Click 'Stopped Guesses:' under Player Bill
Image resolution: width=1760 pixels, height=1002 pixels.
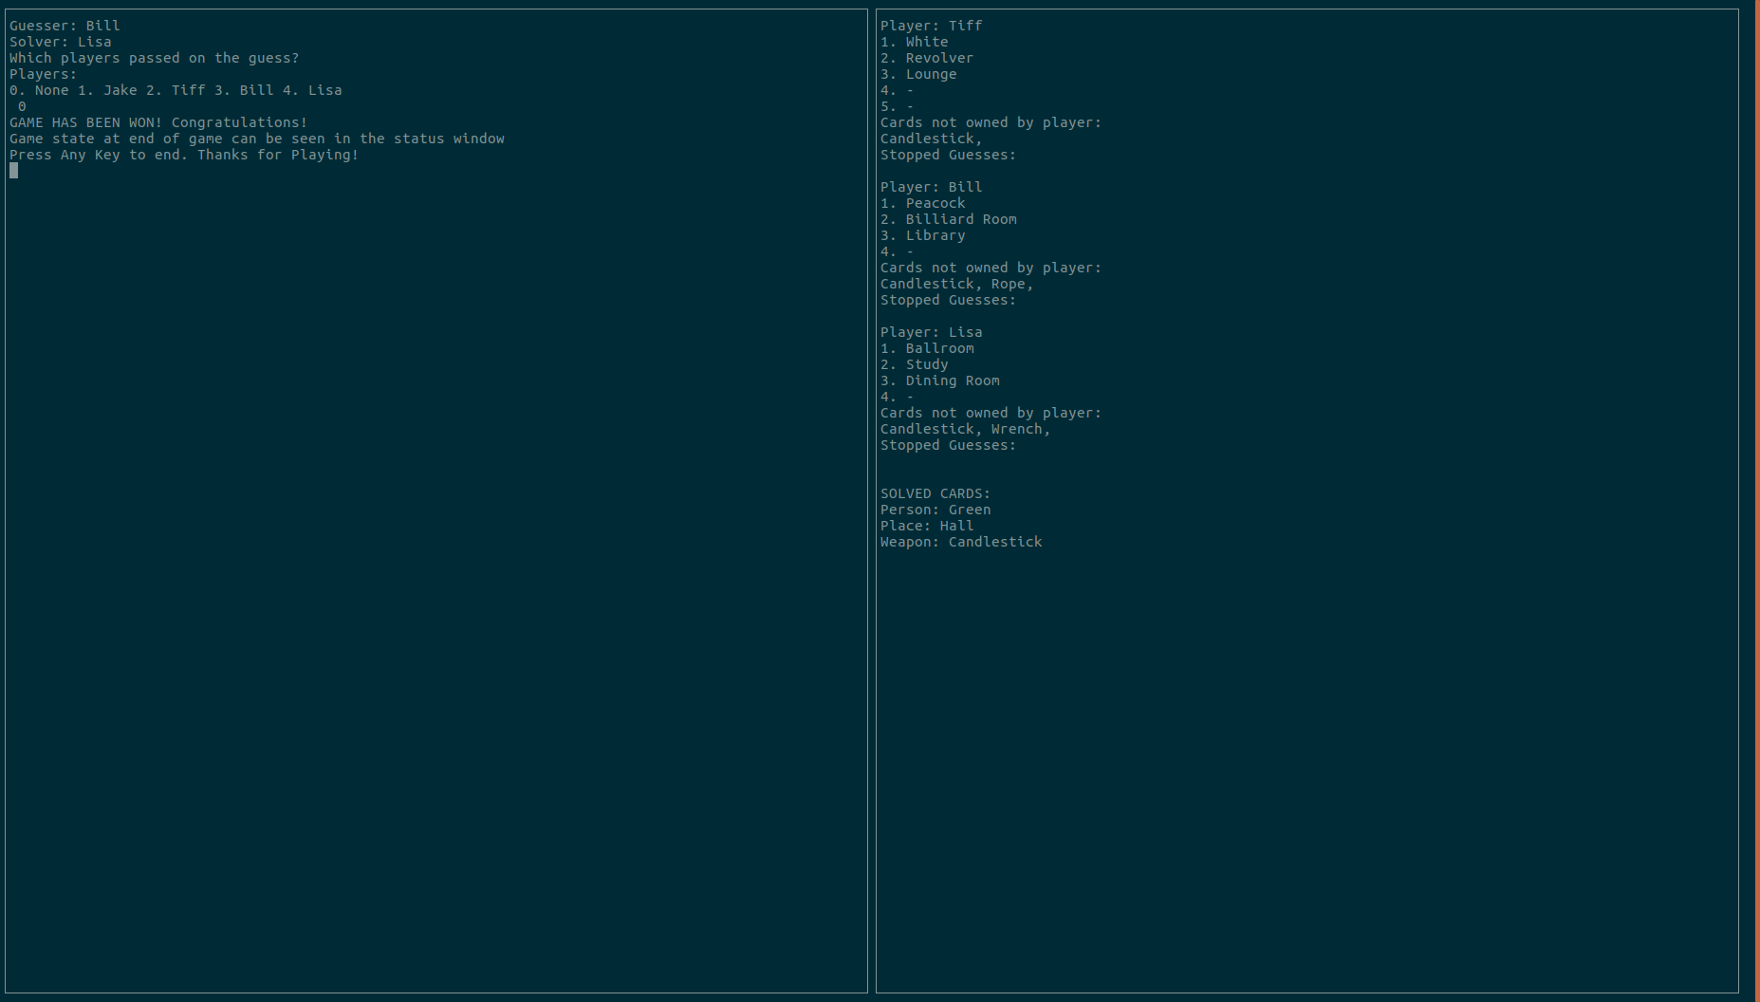(948, 300)
